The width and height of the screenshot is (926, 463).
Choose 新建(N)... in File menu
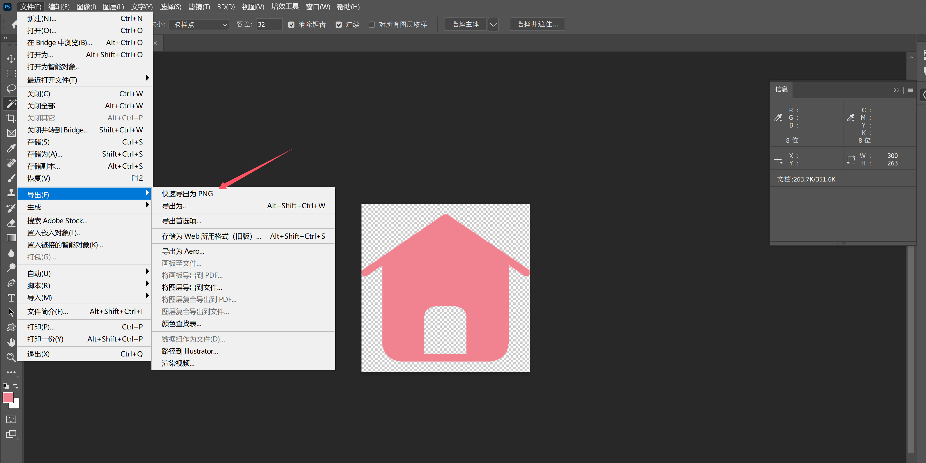tap(85, 19)
